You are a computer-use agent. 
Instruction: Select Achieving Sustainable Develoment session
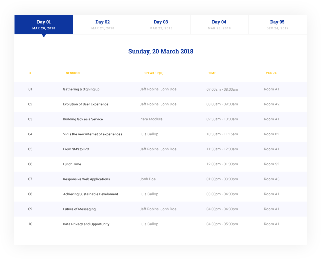(x=90, y=194)
